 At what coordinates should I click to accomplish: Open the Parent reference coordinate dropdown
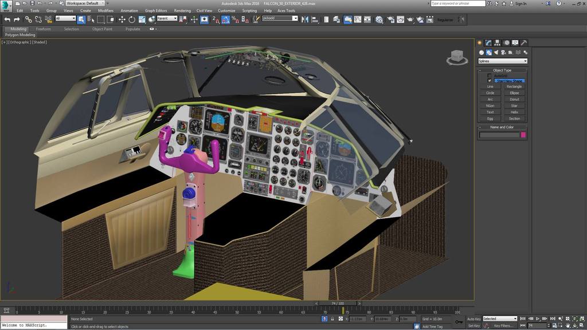tap(167, 18)
